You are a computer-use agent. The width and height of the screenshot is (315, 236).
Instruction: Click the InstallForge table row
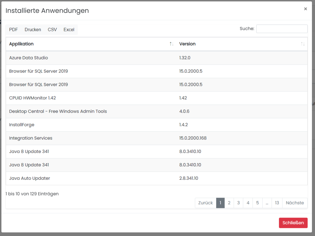tap(22, 125)
